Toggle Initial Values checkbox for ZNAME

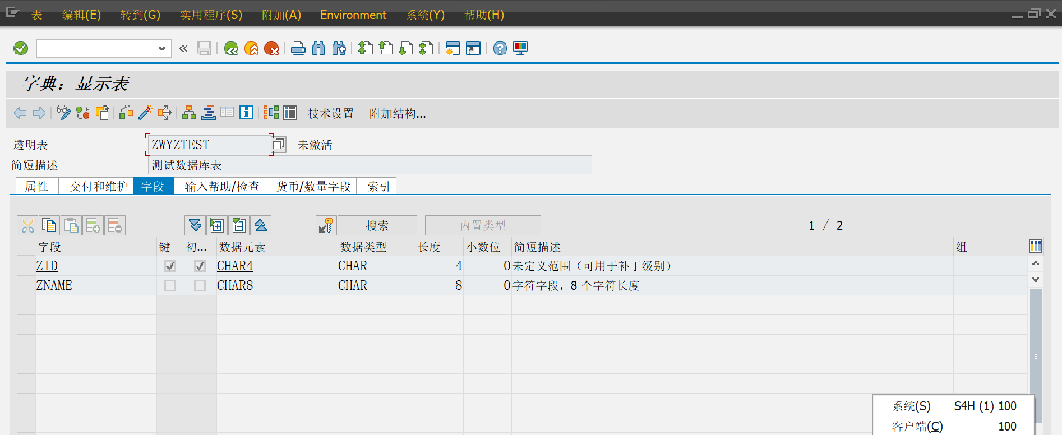200,285
